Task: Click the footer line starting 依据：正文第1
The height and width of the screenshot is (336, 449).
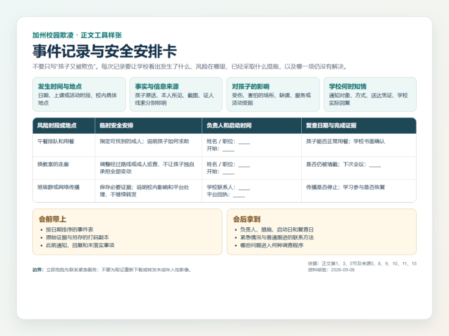Action: pos(362,263)
